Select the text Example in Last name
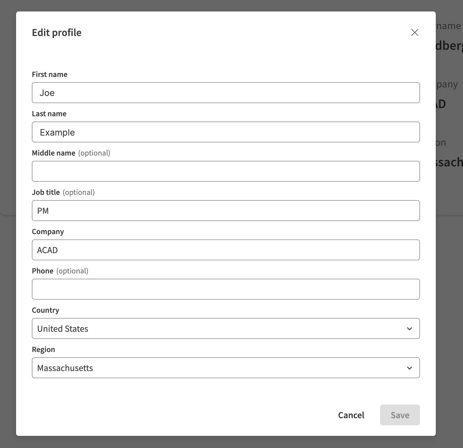463x448 pixels. 57,132
